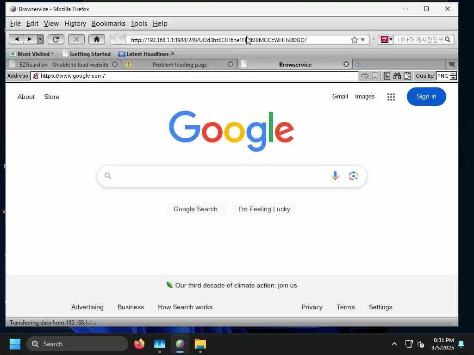474x355 pixels.
Task: Open the Windows Start menu
Action: coord(15,344)
